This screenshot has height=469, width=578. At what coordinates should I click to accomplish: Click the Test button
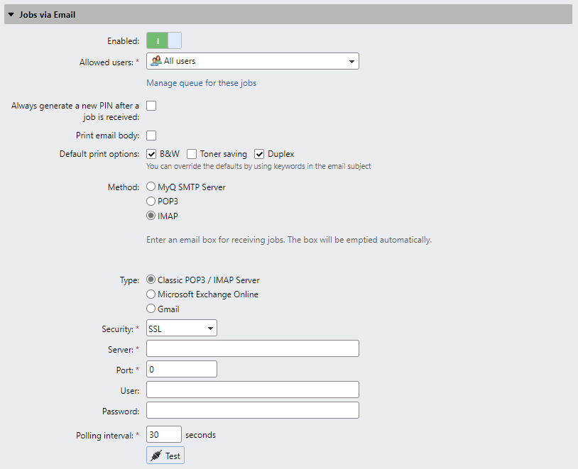[x=165, y=455]
